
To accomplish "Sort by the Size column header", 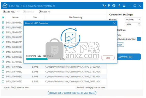I will coord(35,17).
